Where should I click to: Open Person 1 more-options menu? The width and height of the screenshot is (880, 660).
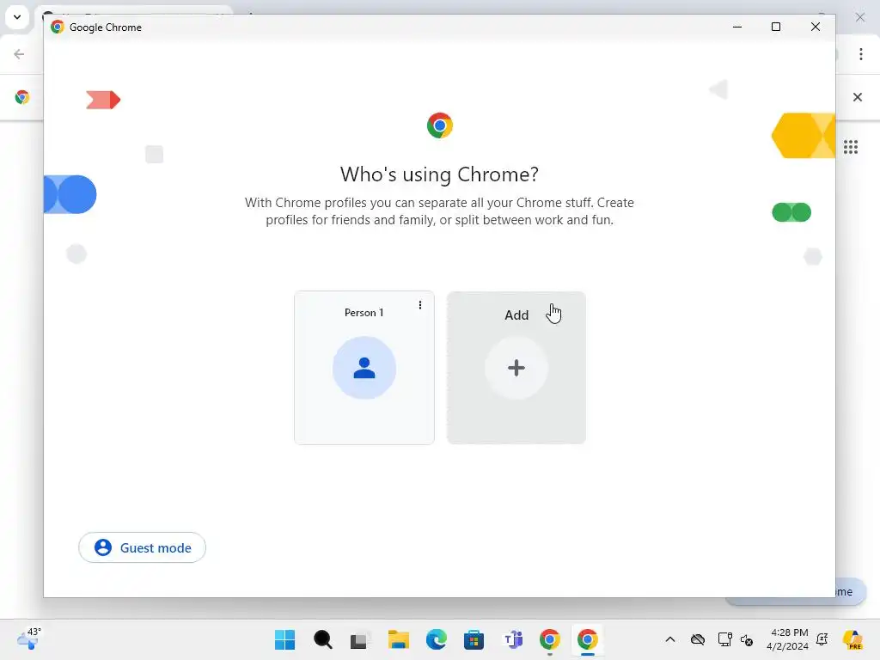pos(419,305)
